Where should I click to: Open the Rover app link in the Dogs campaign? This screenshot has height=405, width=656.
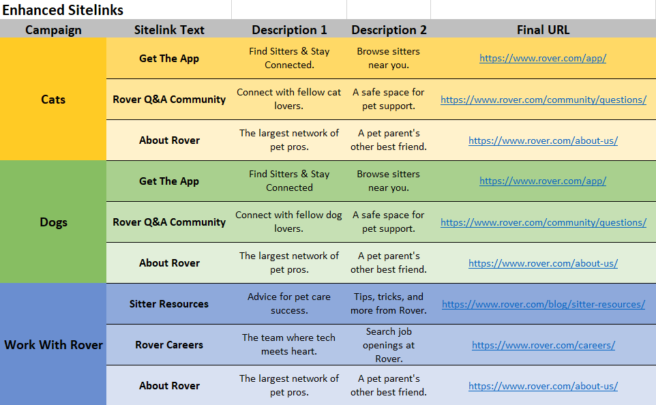[542, 181]
